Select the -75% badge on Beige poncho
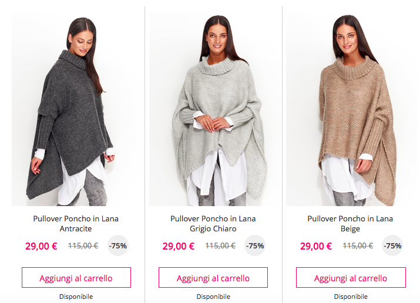This screenshot has height=303, width=420. 392,245
